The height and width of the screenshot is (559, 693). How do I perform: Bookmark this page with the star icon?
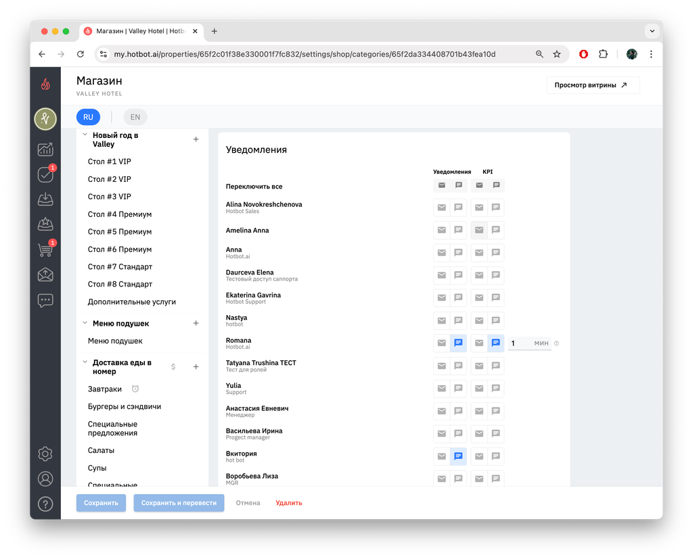557,54
